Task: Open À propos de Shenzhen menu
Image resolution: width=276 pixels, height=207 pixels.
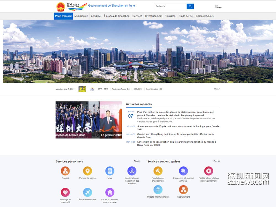Action: (116, 16)
